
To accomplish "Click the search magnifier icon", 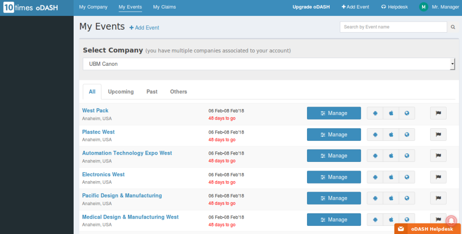I will click(453, 27).
